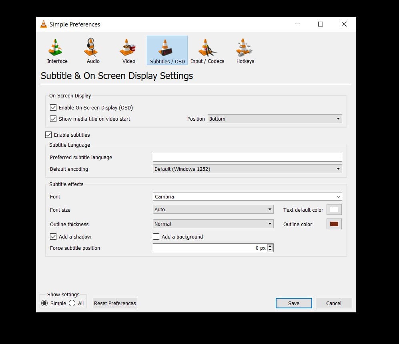Increase Force subtitle position with up arrow

coord(270,246)
